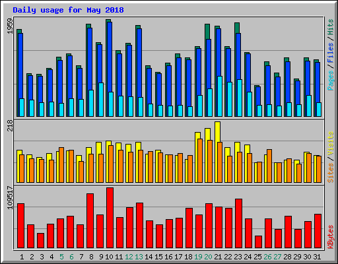Click the KBytes legend label
Viewport: 338px width, 264px height.
point(331,237)
